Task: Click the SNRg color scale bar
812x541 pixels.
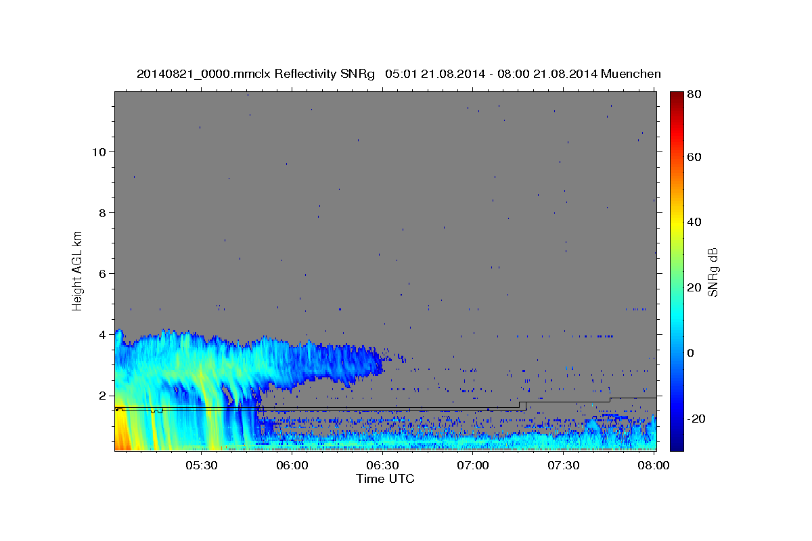Action: [x=677, y=271]
